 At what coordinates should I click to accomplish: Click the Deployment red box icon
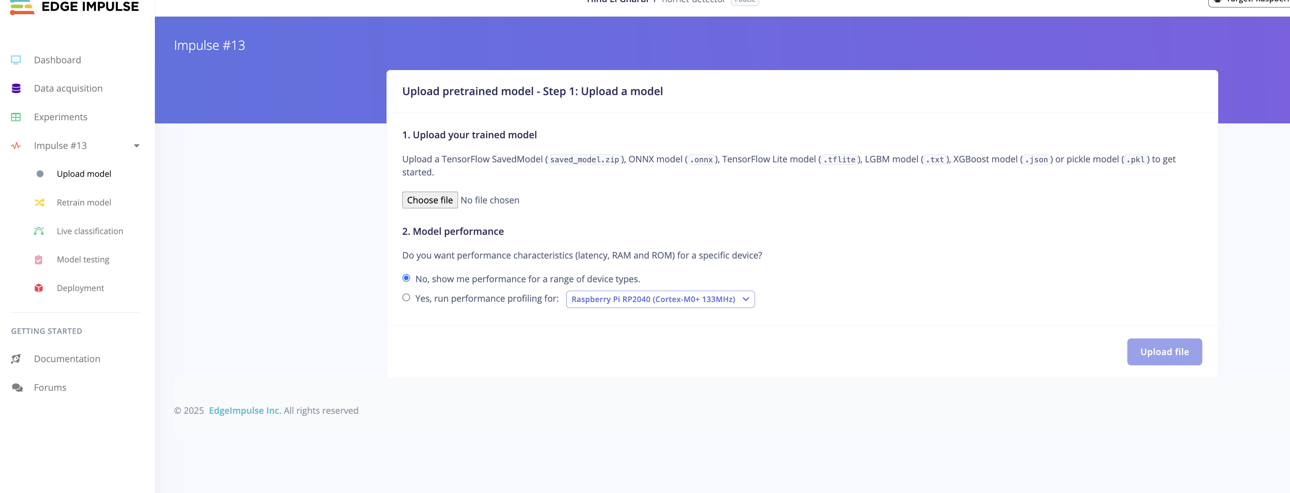click(x=39, y=288)
